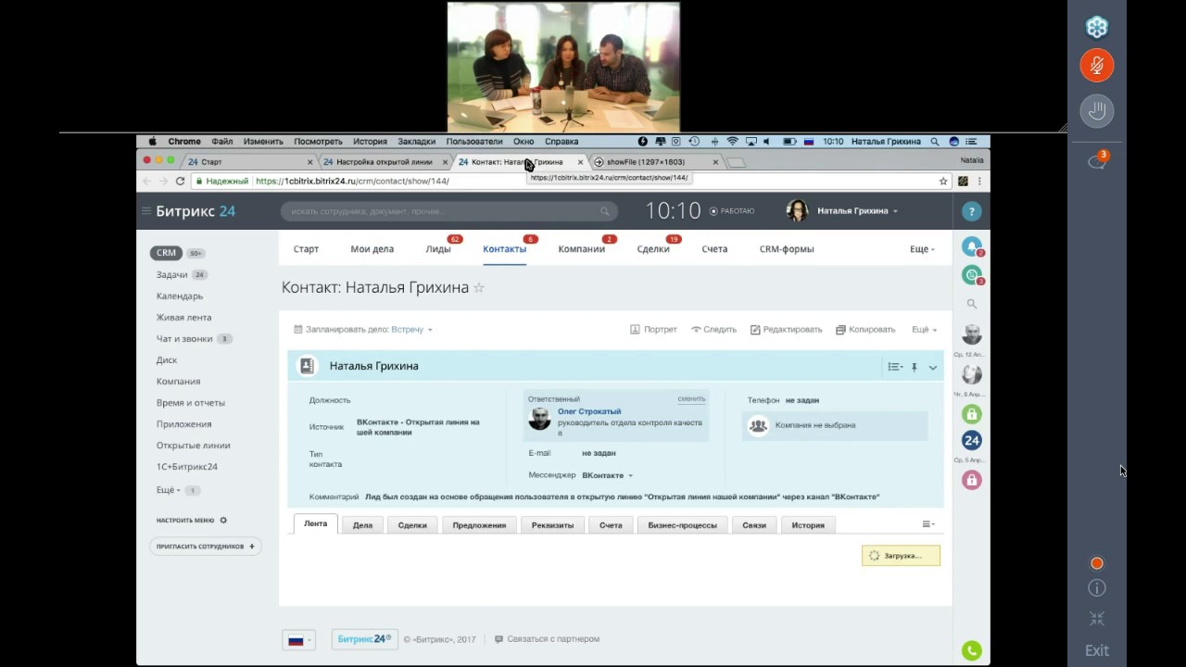Click Exit to leave the webinar
Screen dimensions: 1186x667
click(x=1097, y=650)
